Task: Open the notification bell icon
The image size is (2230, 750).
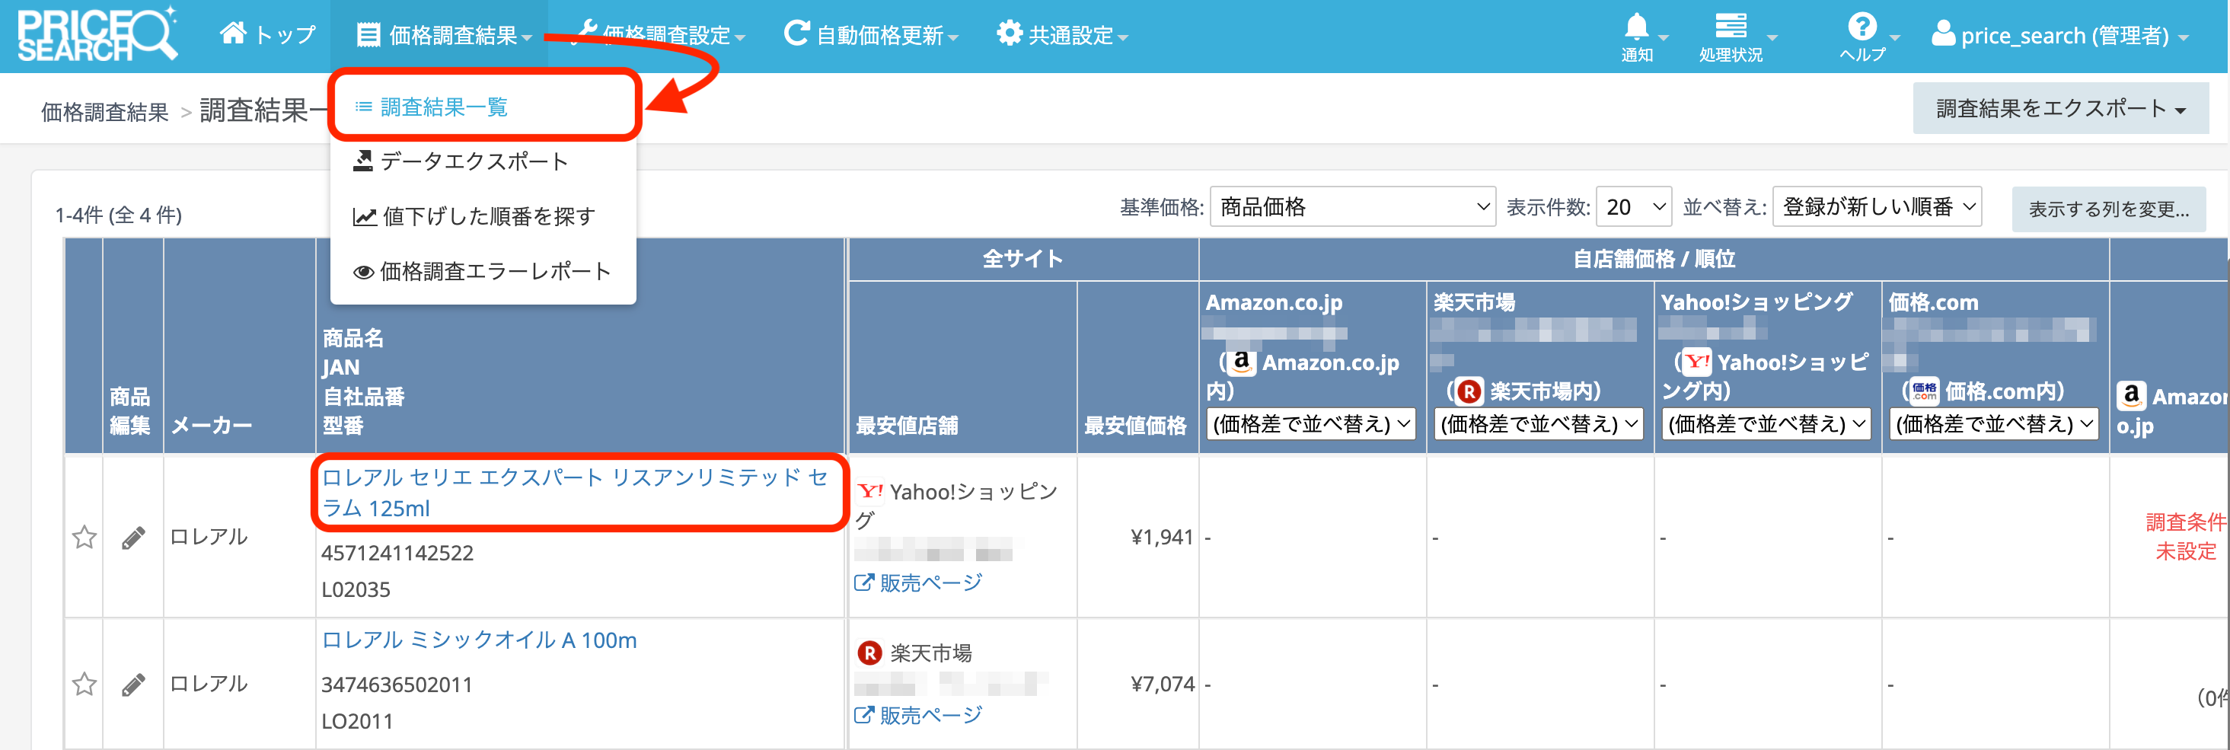Action: pyautogui.click(x=1636, y=27)
